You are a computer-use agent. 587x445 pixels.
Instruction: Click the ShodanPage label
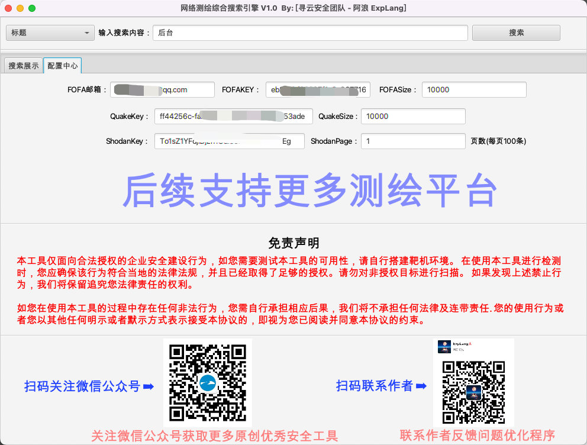pos(334,141)
